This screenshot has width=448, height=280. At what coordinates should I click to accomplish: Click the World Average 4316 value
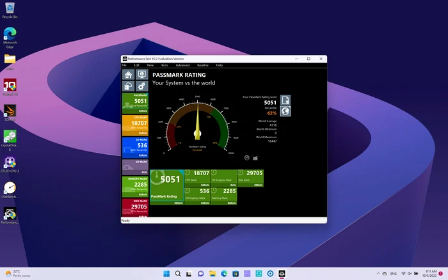coord(273,125)
